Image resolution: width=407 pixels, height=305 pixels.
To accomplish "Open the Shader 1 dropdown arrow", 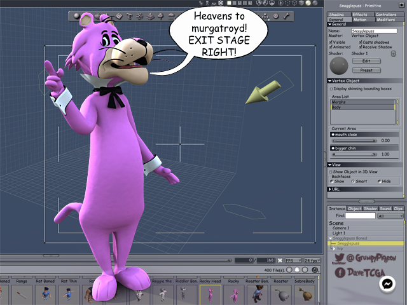I will [393, 53].
